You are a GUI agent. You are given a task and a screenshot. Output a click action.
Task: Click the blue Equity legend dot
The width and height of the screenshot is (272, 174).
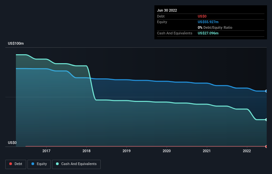tap(33, 164)
